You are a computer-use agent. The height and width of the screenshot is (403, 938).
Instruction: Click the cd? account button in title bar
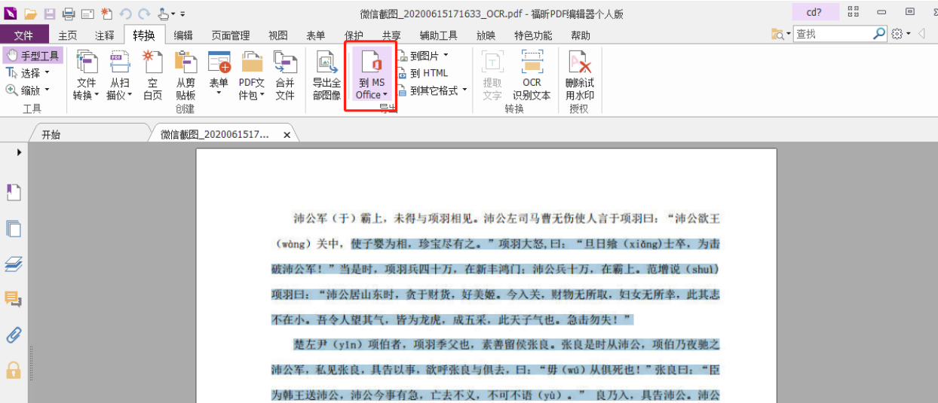[815, 11]
